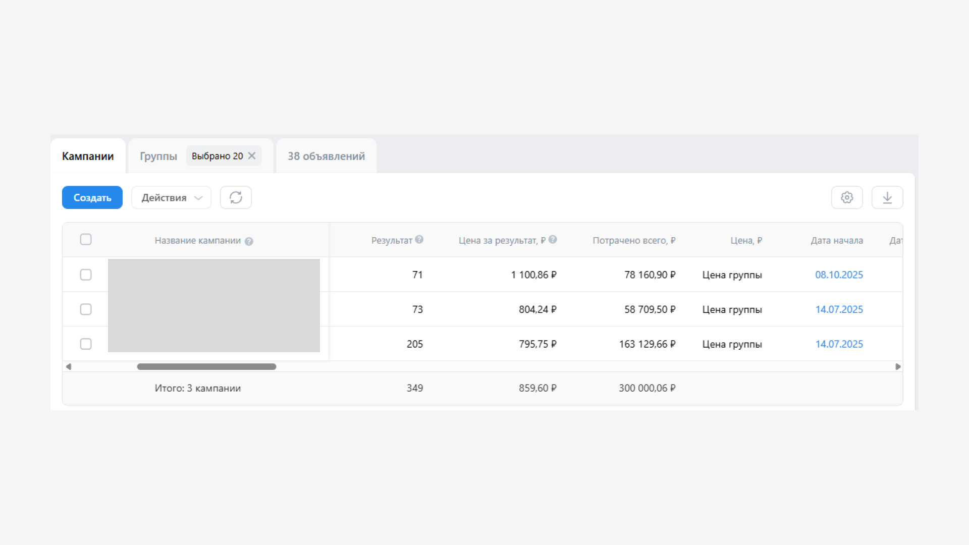Screen dimensions: 969x545
Task: Sort by Потрачено всего column header
Action: point(633,241)
